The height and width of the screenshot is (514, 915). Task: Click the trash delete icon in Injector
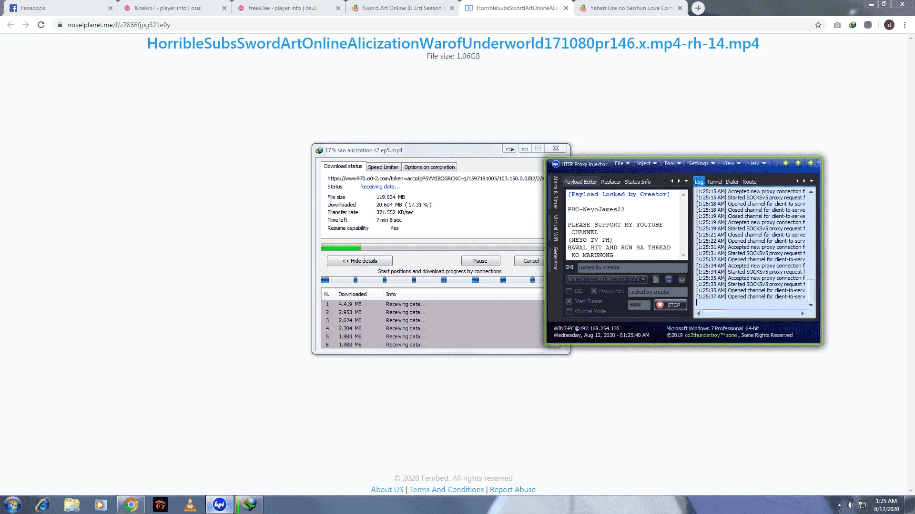(682, 279)
